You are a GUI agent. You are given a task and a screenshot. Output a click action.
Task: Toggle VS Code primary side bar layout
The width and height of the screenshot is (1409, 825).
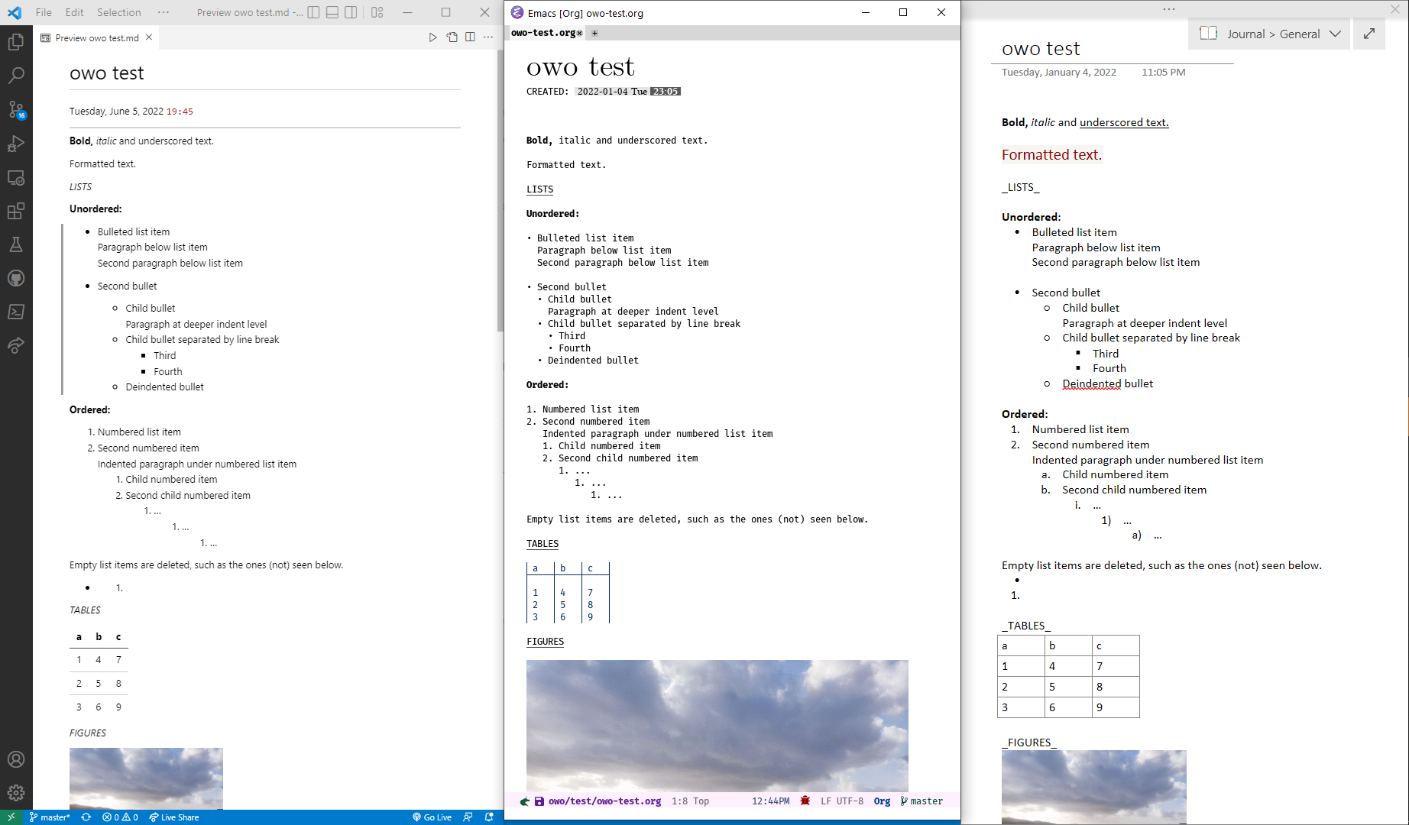(x=314, y=12)
